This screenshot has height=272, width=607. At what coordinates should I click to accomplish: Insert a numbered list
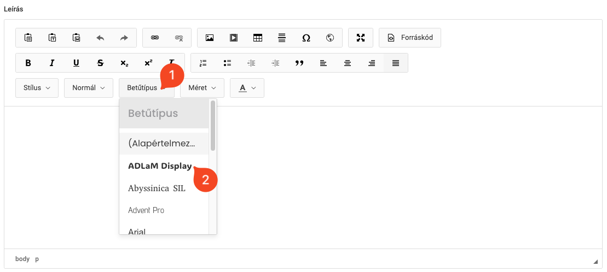[x=203, y=63]
